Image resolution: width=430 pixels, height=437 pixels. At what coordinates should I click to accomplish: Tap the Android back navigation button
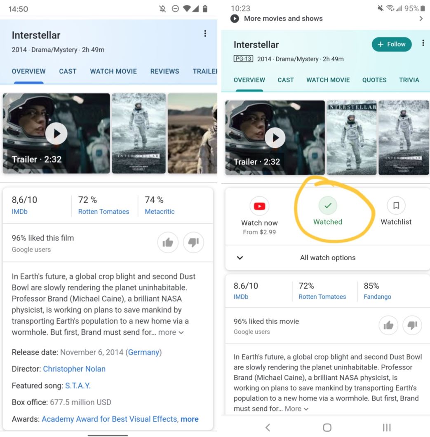268,427
